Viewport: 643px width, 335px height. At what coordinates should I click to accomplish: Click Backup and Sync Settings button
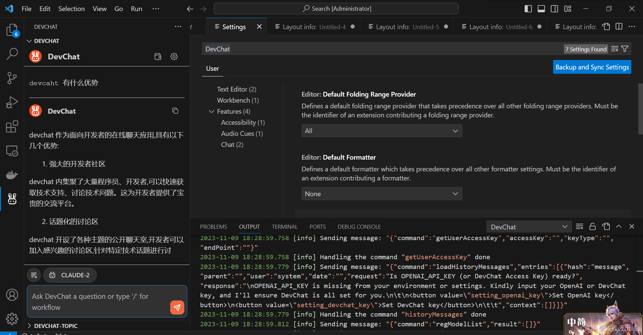pos(592,67)
